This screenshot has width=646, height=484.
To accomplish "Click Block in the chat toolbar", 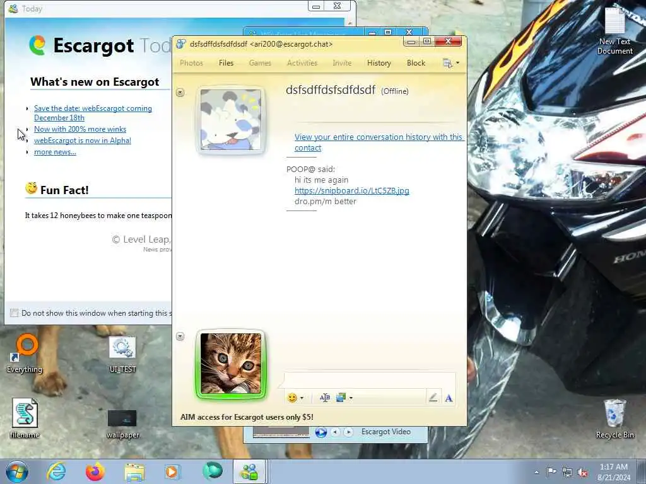I will [x=416, y=63].
